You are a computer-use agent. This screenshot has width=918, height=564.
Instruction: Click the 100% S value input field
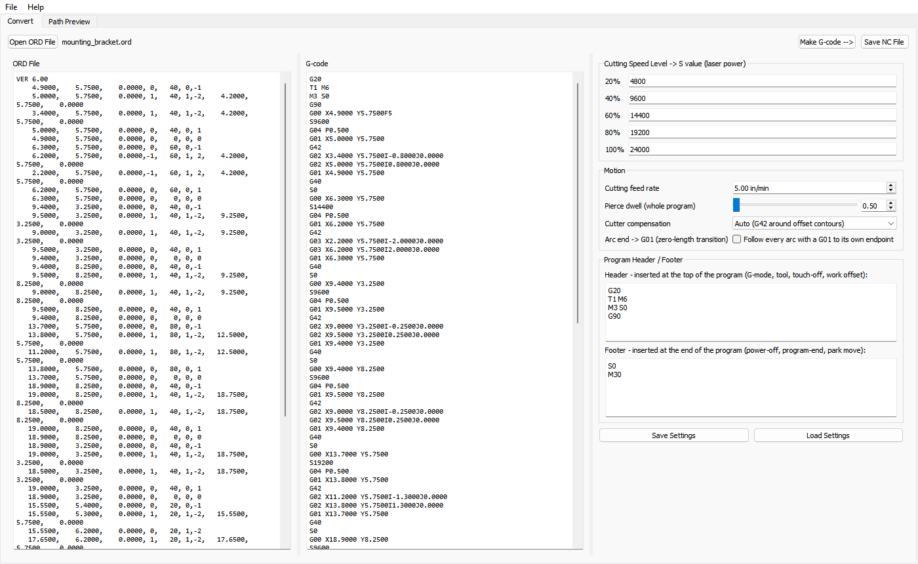[x=762, y=150]
